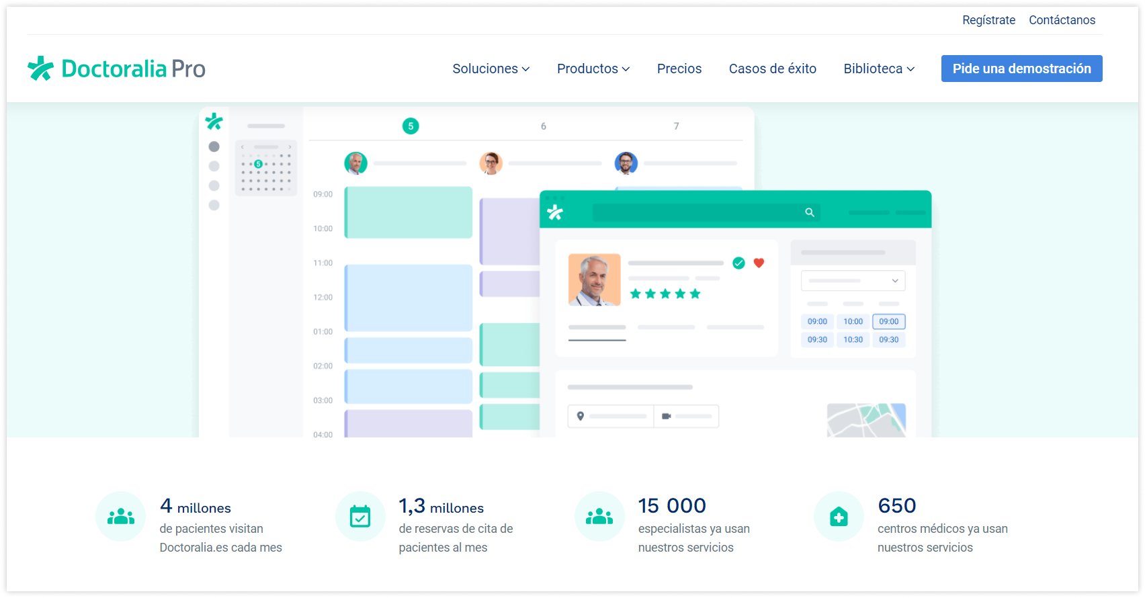The height and width of the screenshot is (598, 1145).
Task: Select the highlighted 09:00 time slot
Action: [x=888, y=321]
